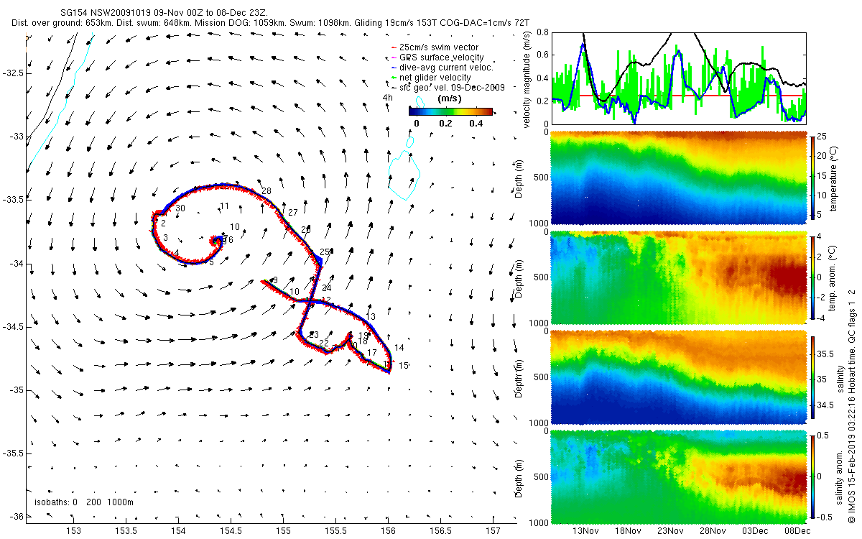Click the IMOS copyright timestamp text
The image size is (862, 539).
pyautogui.click(x=852, y=406)
